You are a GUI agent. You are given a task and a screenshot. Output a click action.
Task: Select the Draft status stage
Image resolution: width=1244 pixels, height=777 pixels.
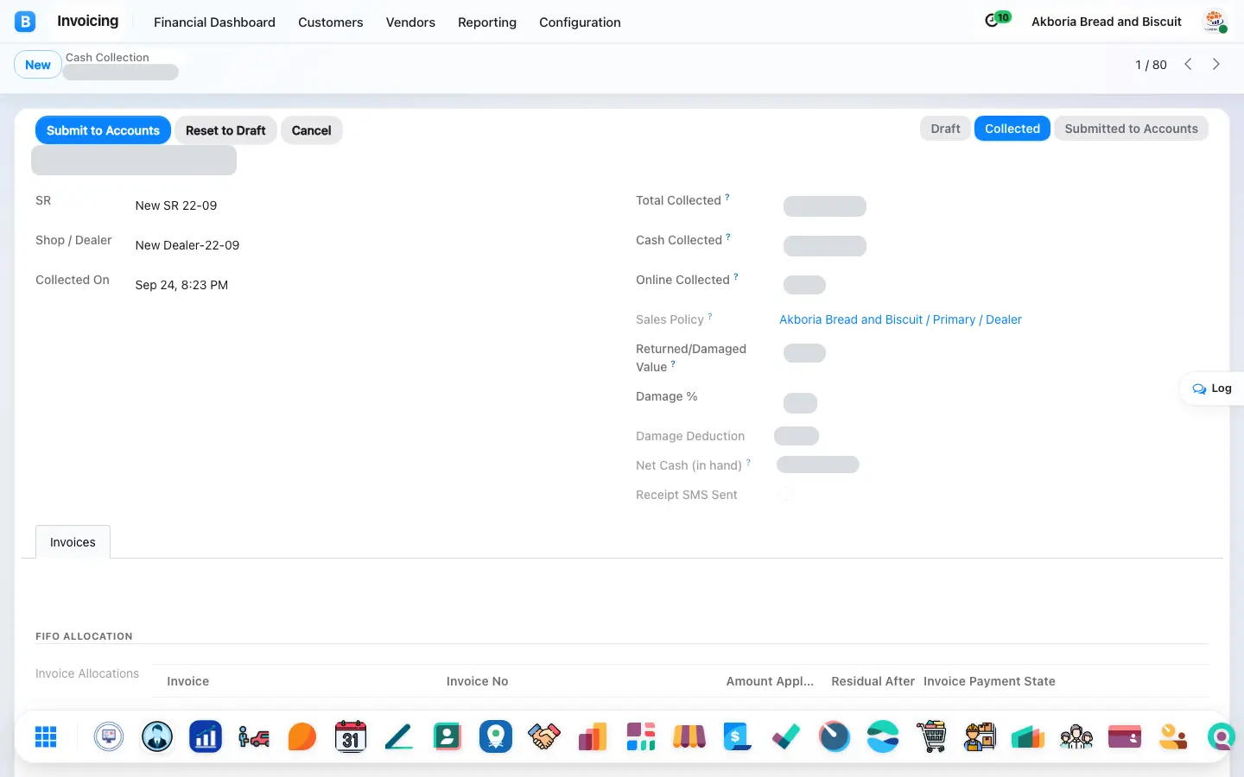(945, 129)
